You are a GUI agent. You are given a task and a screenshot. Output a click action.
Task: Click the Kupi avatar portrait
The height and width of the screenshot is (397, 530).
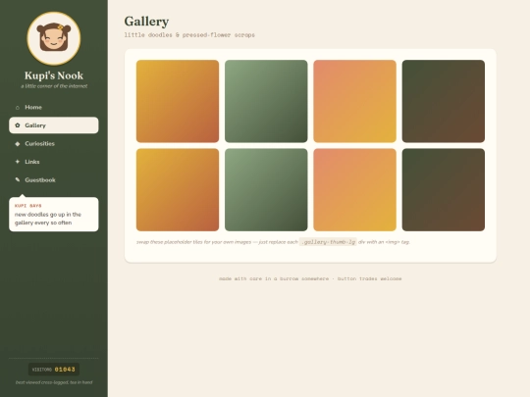pyautogui.click(x=54, y=38)
